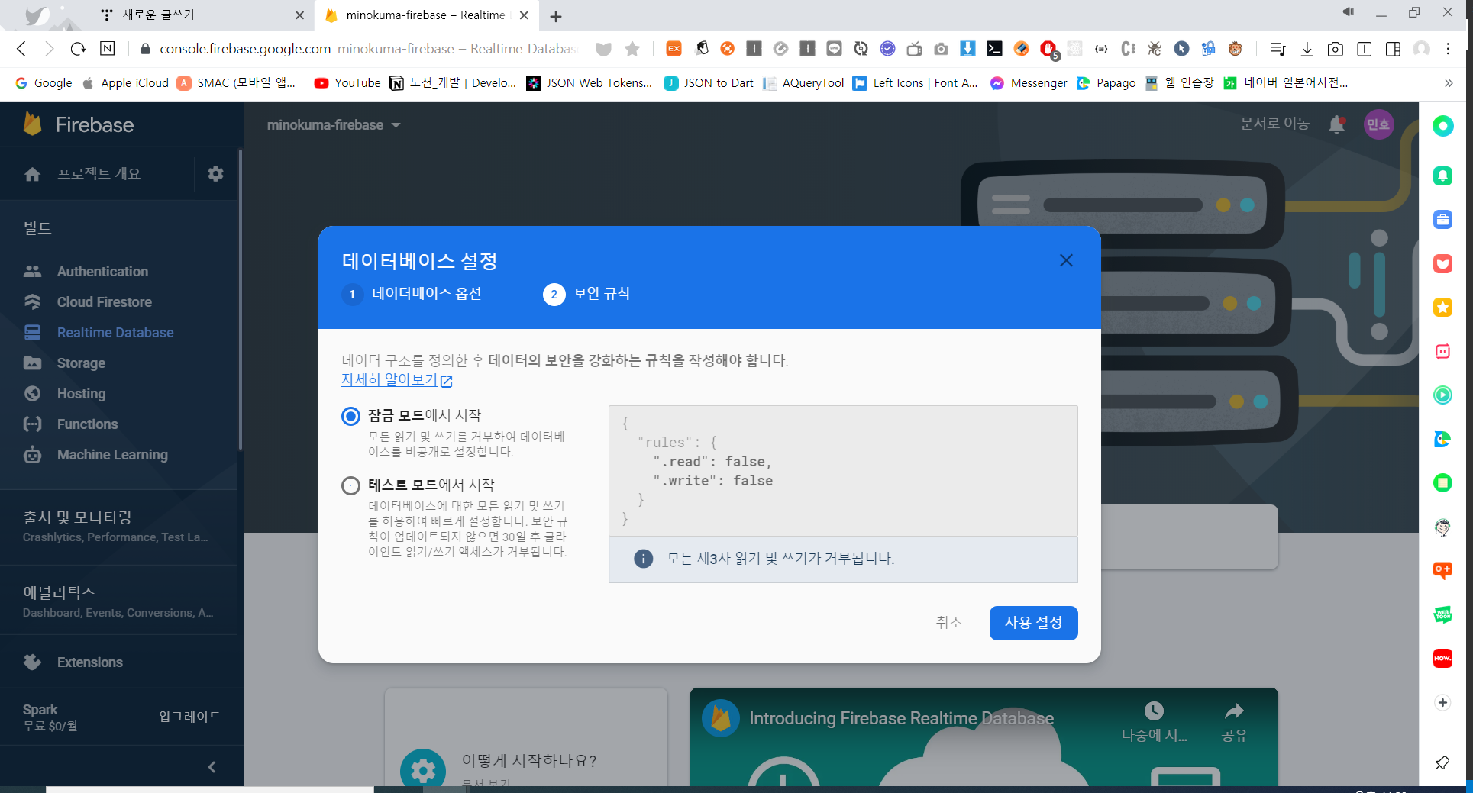
Task: Open Storage in the sidebar
Action: (x=81, y=363)
